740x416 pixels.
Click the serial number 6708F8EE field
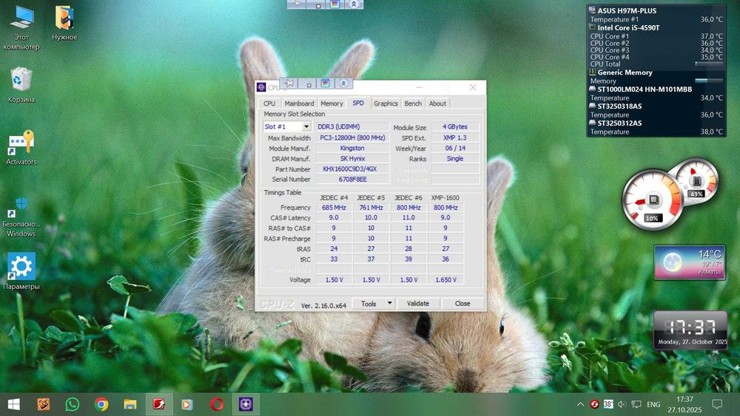click(x=351, y=179)
